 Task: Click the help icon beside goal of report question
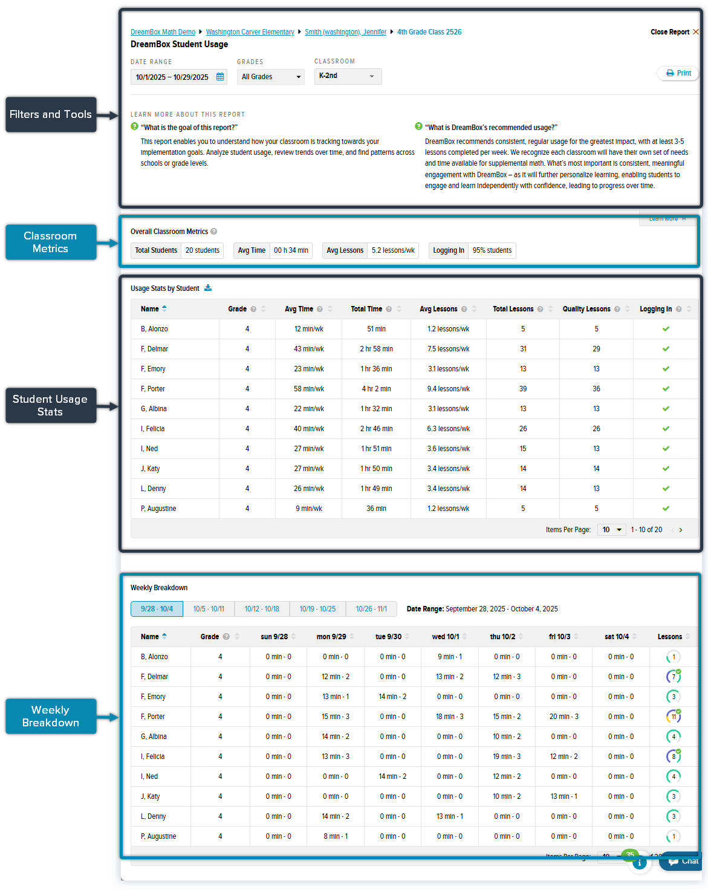click(134, 126)
